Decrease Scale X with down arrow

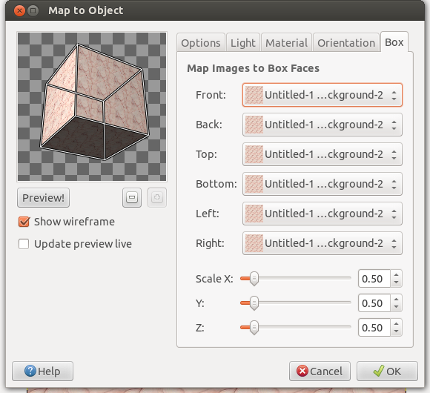click(x=397, y=283)
